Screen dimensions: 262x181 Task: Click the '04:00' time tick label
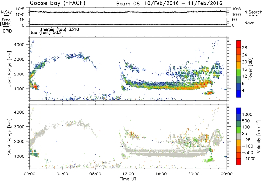tap(62, 174)
